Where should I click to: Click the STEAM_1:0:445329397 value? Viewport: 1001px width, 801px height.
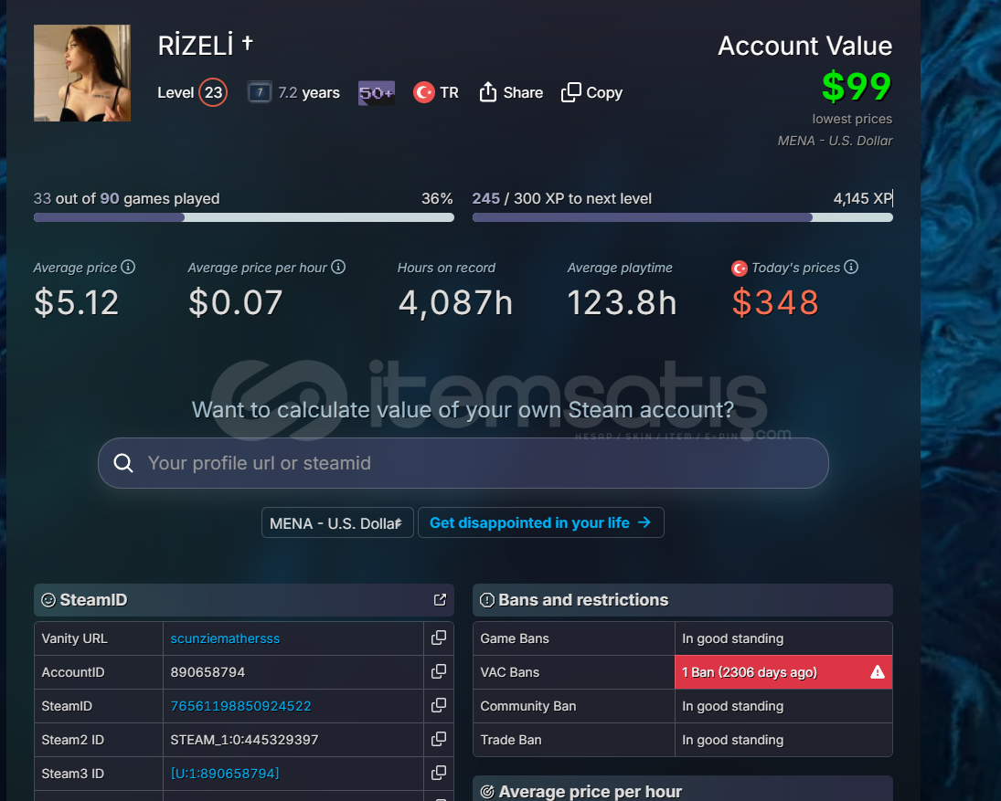point(244,740)
